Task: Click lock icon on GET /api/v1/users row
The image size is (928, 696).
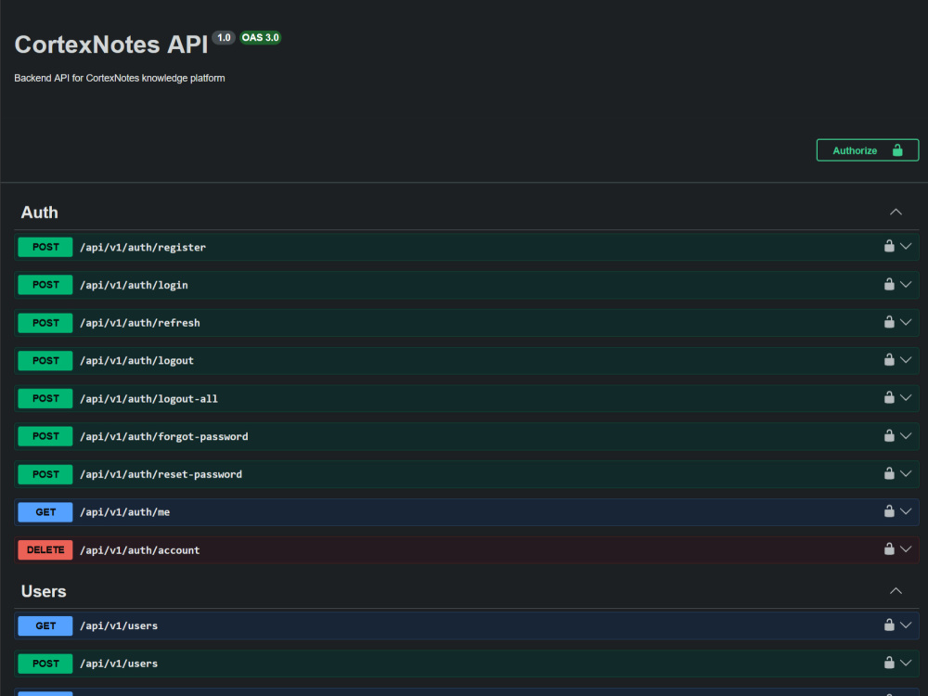Action: pyautogui.click(x=889, y=625)
